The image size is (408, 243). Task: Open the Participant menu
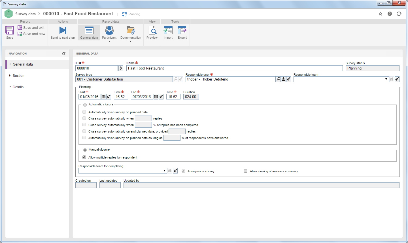point(109,33)
